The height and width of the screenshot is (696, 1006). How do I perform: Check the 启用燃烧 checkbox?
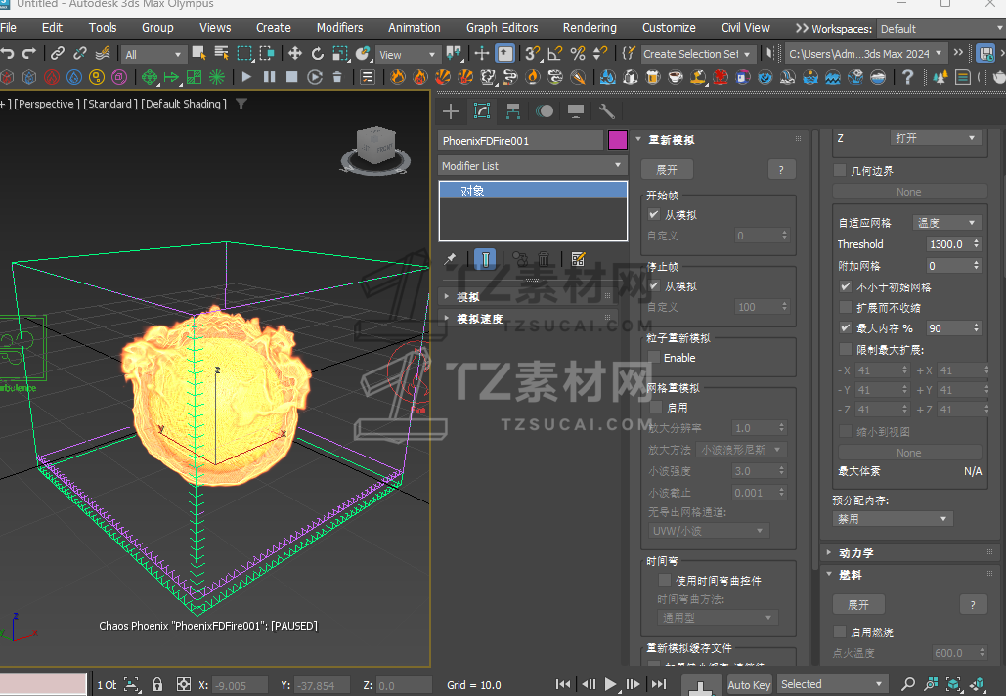pyautogui.click(x=840, y=632)
